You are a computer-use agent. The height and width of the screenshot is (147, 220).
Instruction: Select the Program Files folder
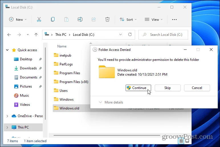click(x=70, y=73)
